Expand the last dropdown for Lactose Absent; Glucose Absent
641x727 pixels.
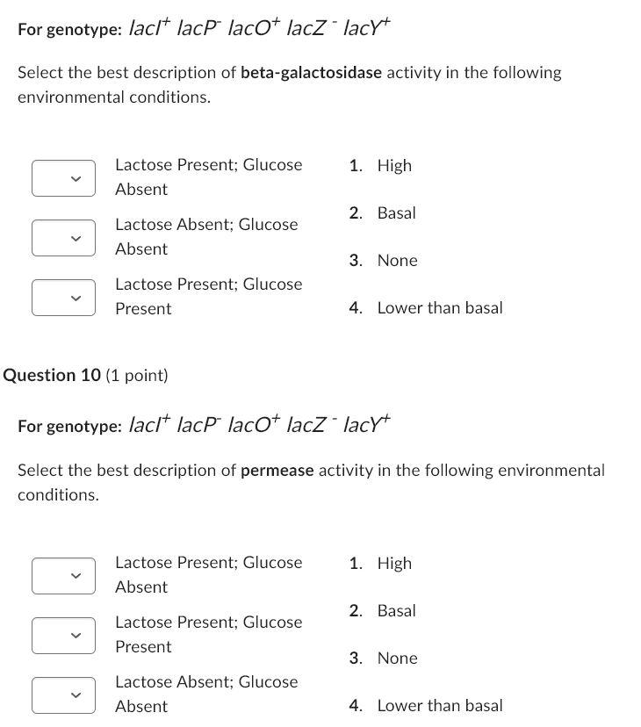[x=63, y=695]
